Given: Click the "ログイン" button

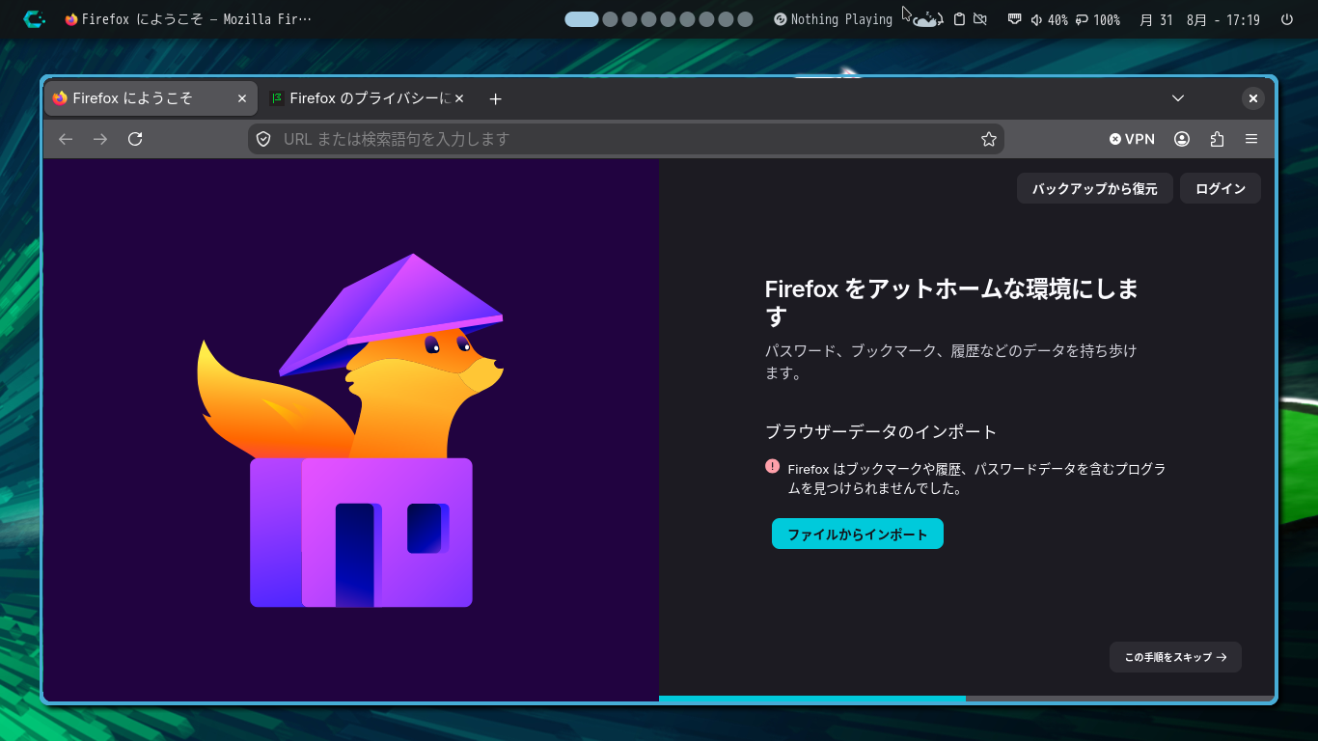Looking at the screenshot, I should pos(1221,189).
